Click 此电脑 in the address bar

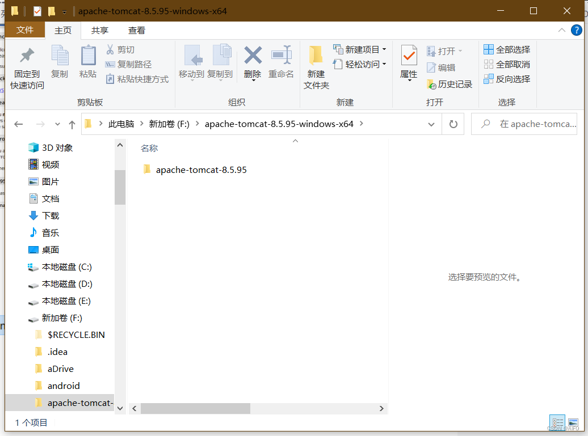[x=121, y=124]
